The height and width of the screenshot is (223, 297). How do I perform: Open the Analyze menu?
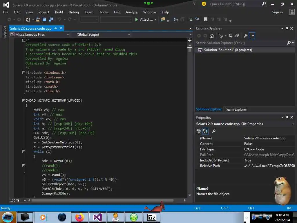(131, 12)
